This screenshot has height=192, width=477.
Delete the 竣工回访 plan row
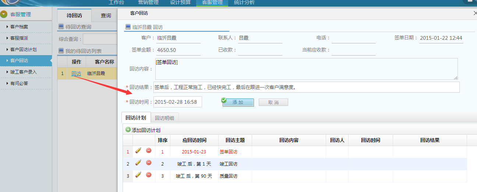coord(149,163)
